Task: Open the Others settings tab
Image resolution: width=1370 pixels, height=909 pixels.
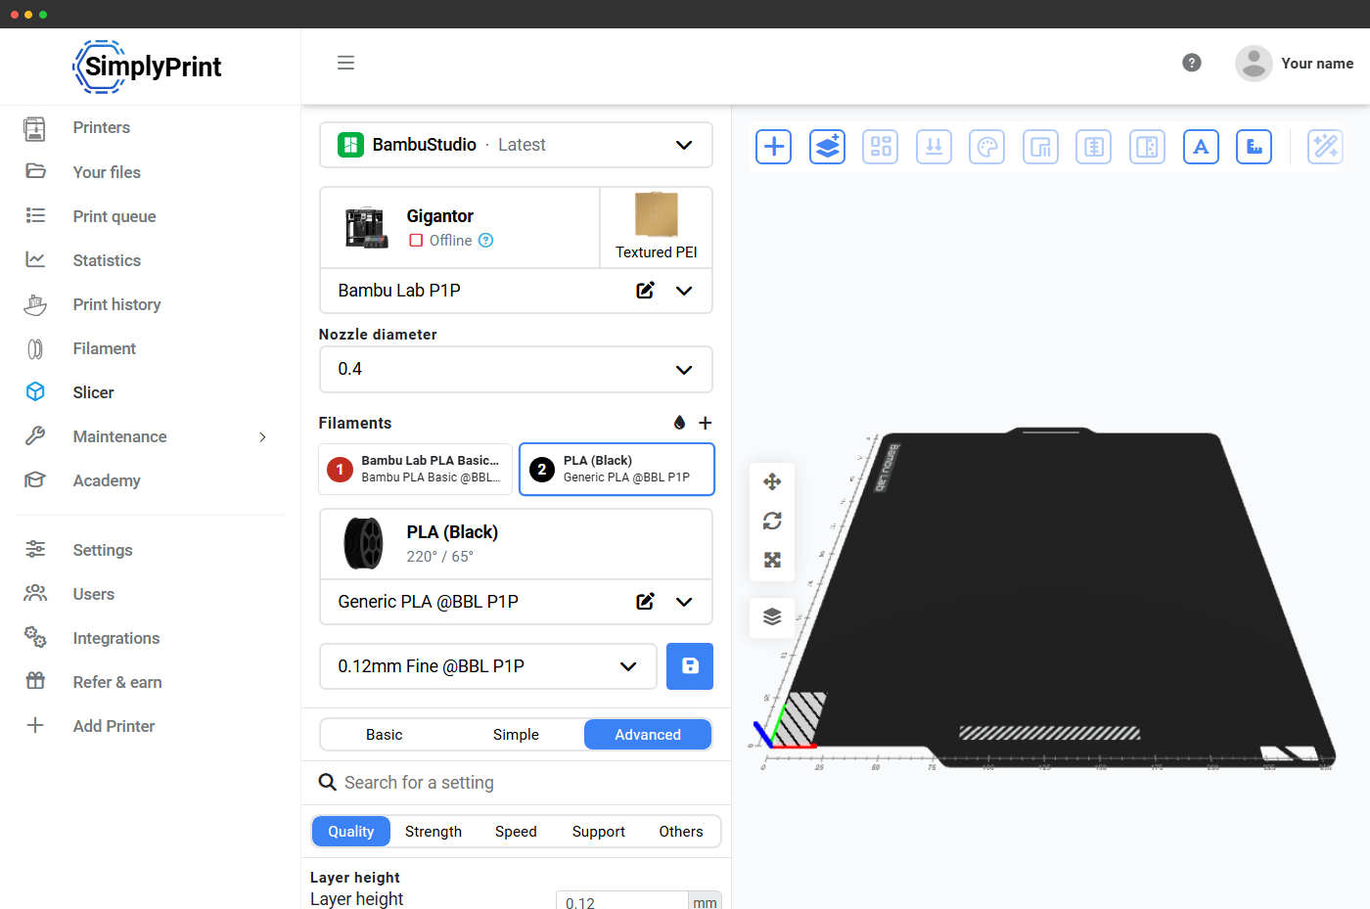Action: (x=681, y=832)
